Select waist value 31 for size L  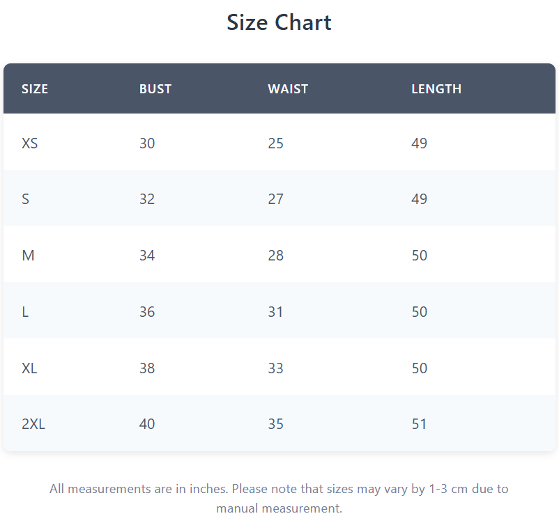(x=275, y=312)
